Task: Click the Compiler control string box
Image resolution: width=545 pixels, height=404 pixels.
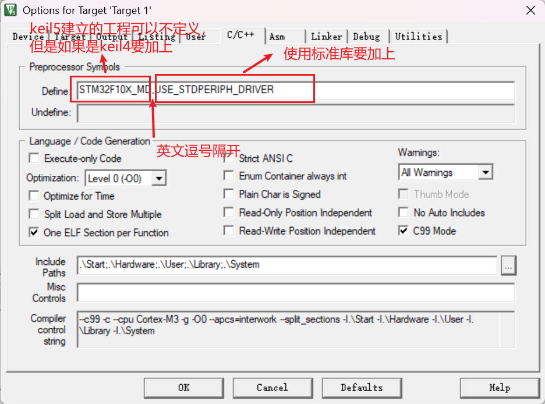Action: tap(296, 329)
